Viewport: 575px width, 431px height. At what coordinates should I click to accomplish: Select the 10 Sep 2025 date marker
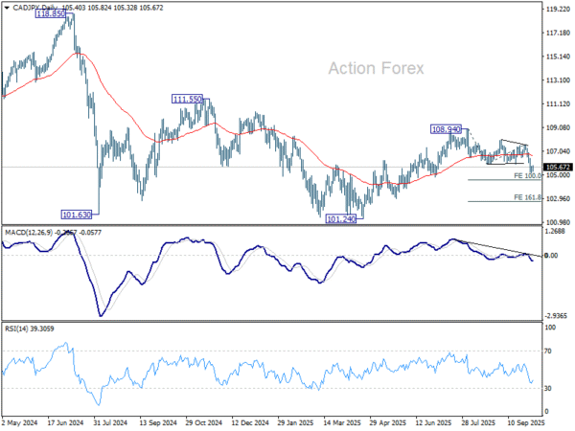[x=515, y=420]
